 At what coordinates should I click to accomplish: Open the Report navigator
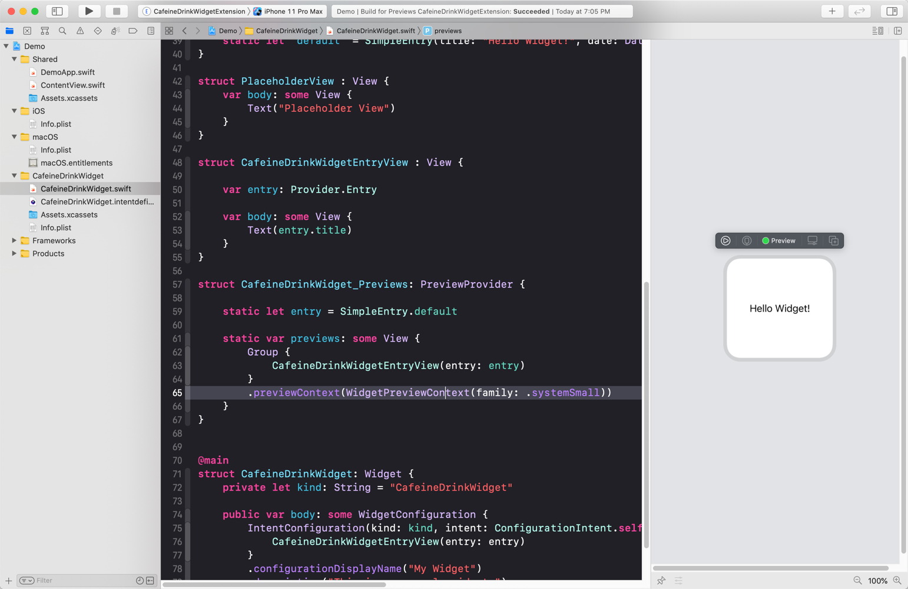(151, 31)
